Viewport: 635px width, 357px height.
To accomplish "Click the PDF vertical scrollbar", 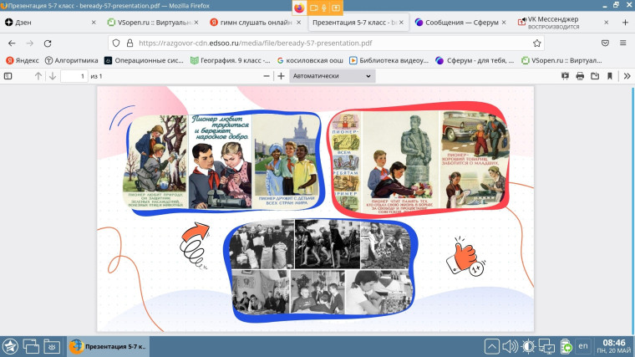I will pyautogui.click(x=633, y=210).
